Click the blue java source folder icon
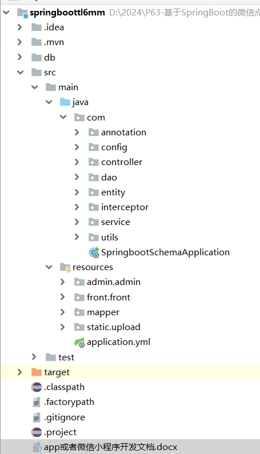 click(65, 102)
